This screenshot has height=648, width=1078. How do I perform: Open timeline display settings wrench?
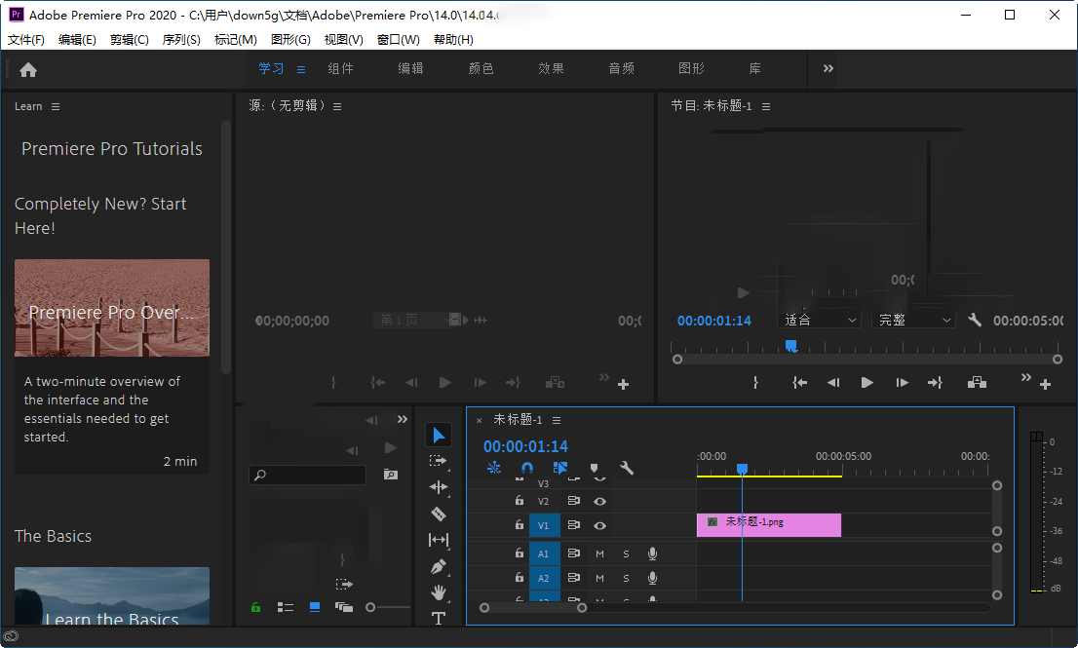tap(627, 468)
